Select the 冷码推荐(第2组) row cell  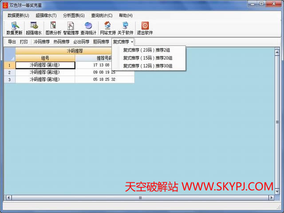[x=45, y=72]
